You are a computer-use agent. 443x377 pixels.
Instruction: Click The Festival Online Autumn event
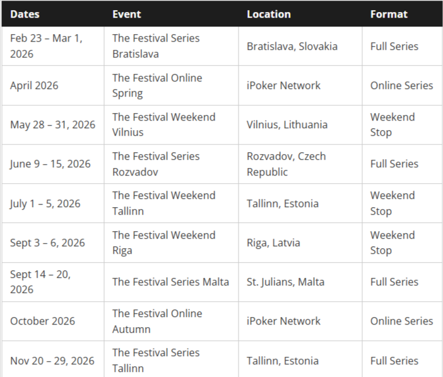coord(157,321)
